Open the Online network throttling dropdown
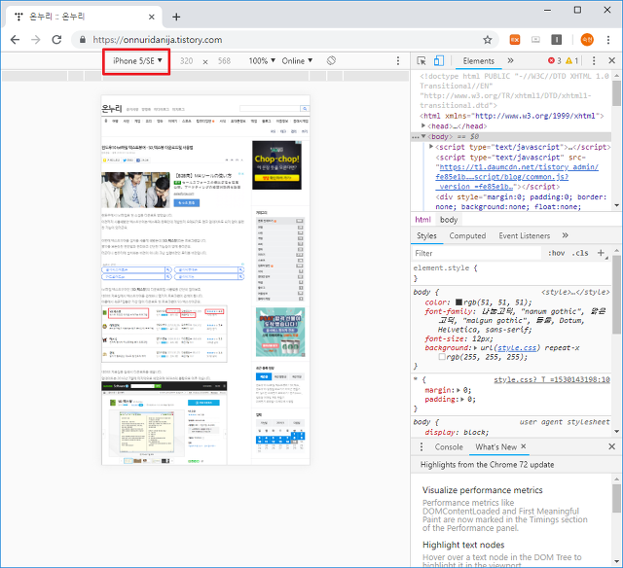Screen dimensions: 623x568 (297, 60)
